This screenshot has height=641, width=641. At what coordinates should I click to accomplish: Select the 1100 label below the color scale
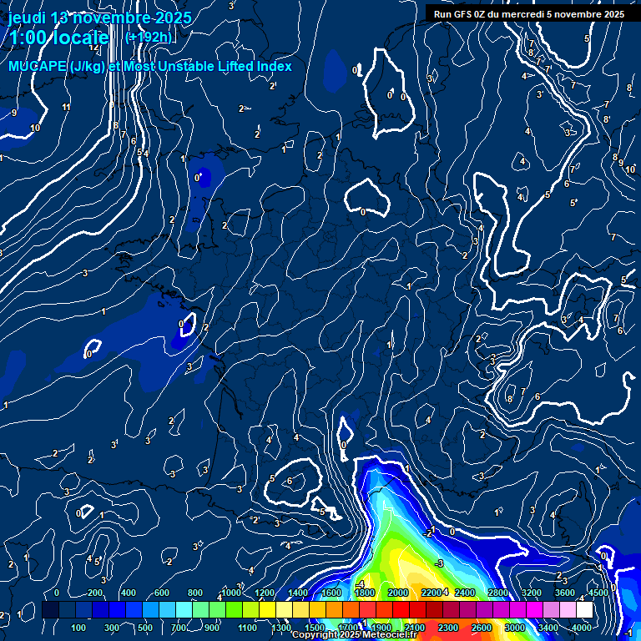click(247, 628)
